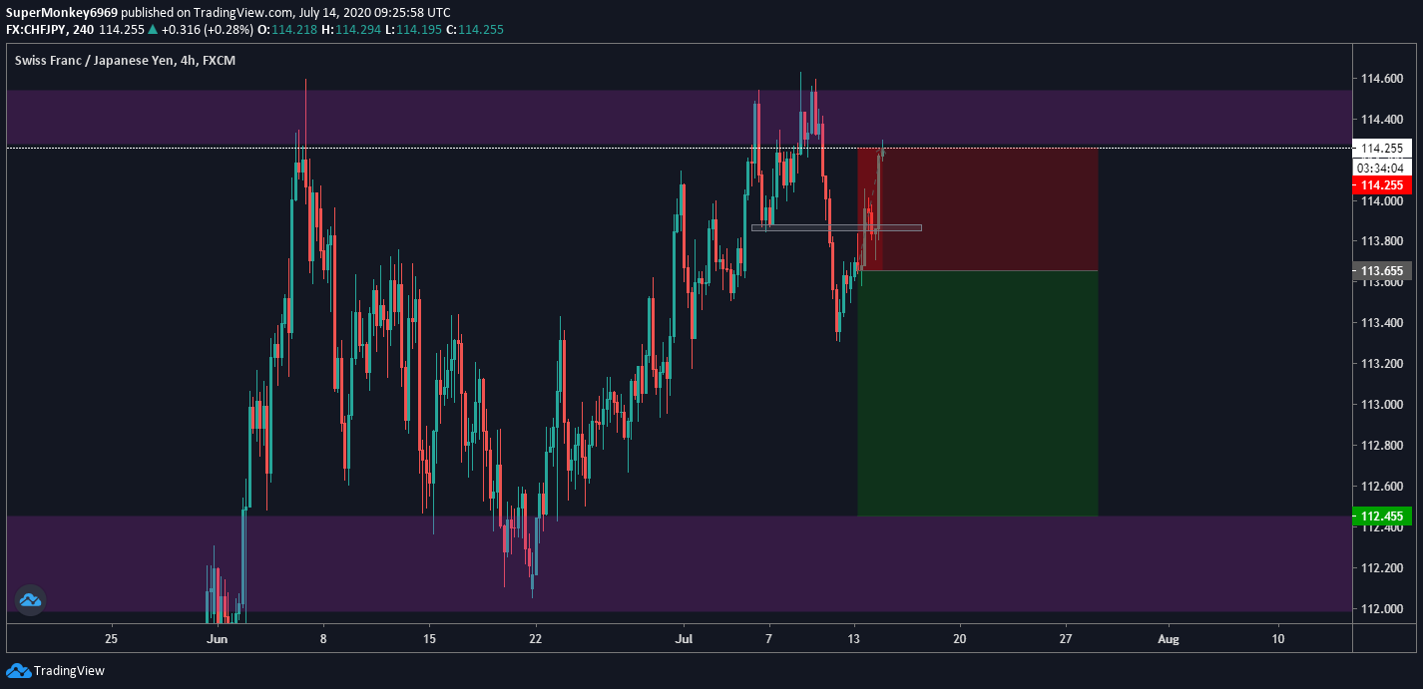
Task: Click the 15 date label on the time axis
Action: coord(429,638)
